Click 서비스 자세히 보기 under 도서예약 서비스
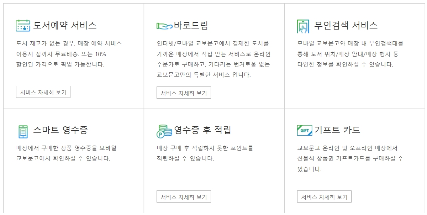The width and height of the screenshot is (427, 215). [43, 92]
